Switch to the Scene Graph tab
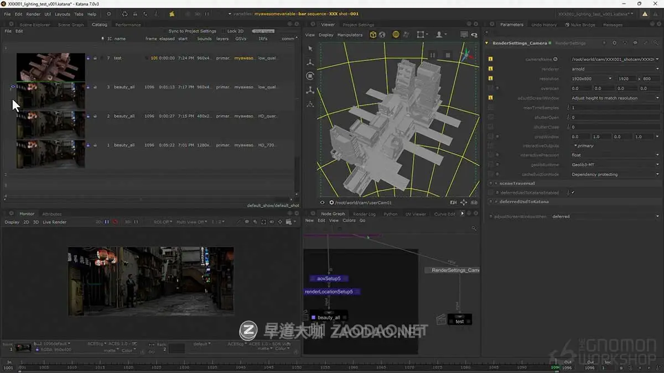 [x=71, y=25]
